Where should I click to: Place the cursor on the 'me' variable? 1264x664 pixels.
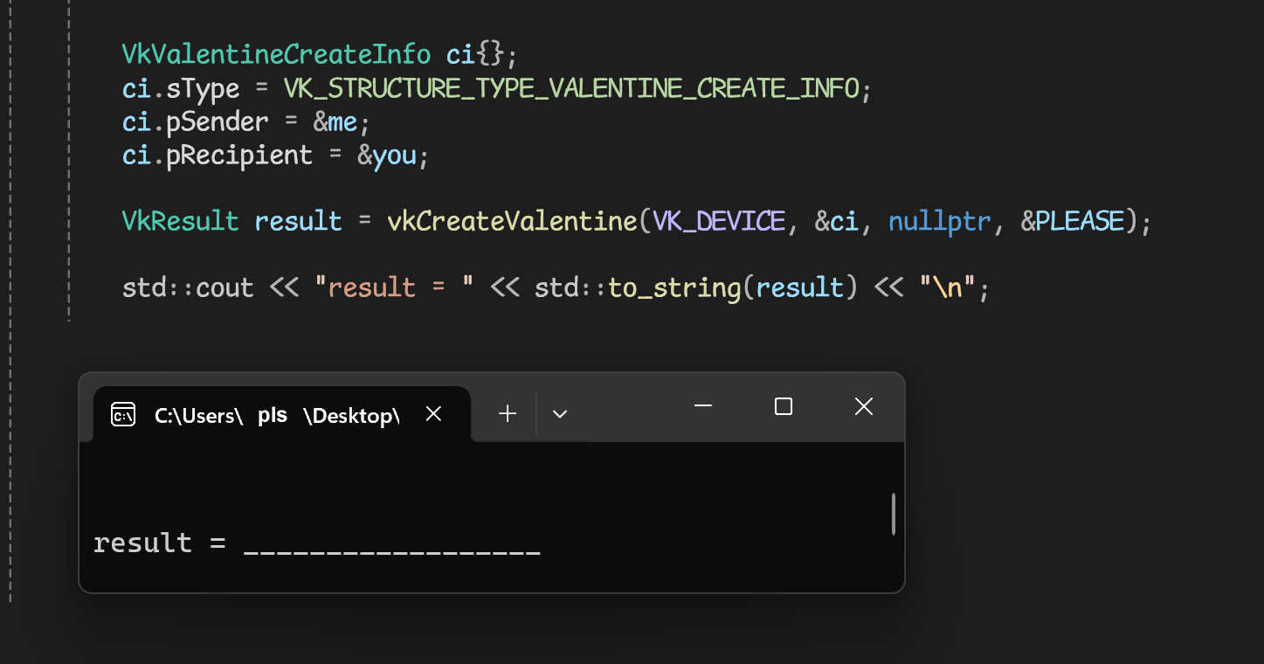click(342, 121)
